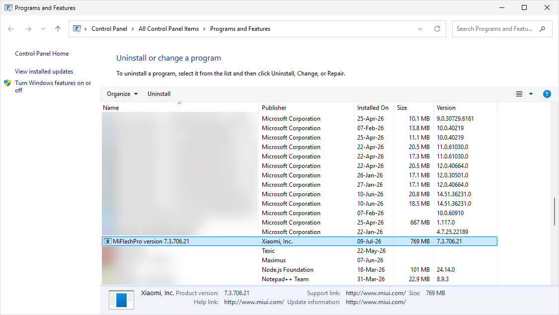The image size is (559, 315).
Task: Go up one level with Up arrow
Action: (58, 29)
